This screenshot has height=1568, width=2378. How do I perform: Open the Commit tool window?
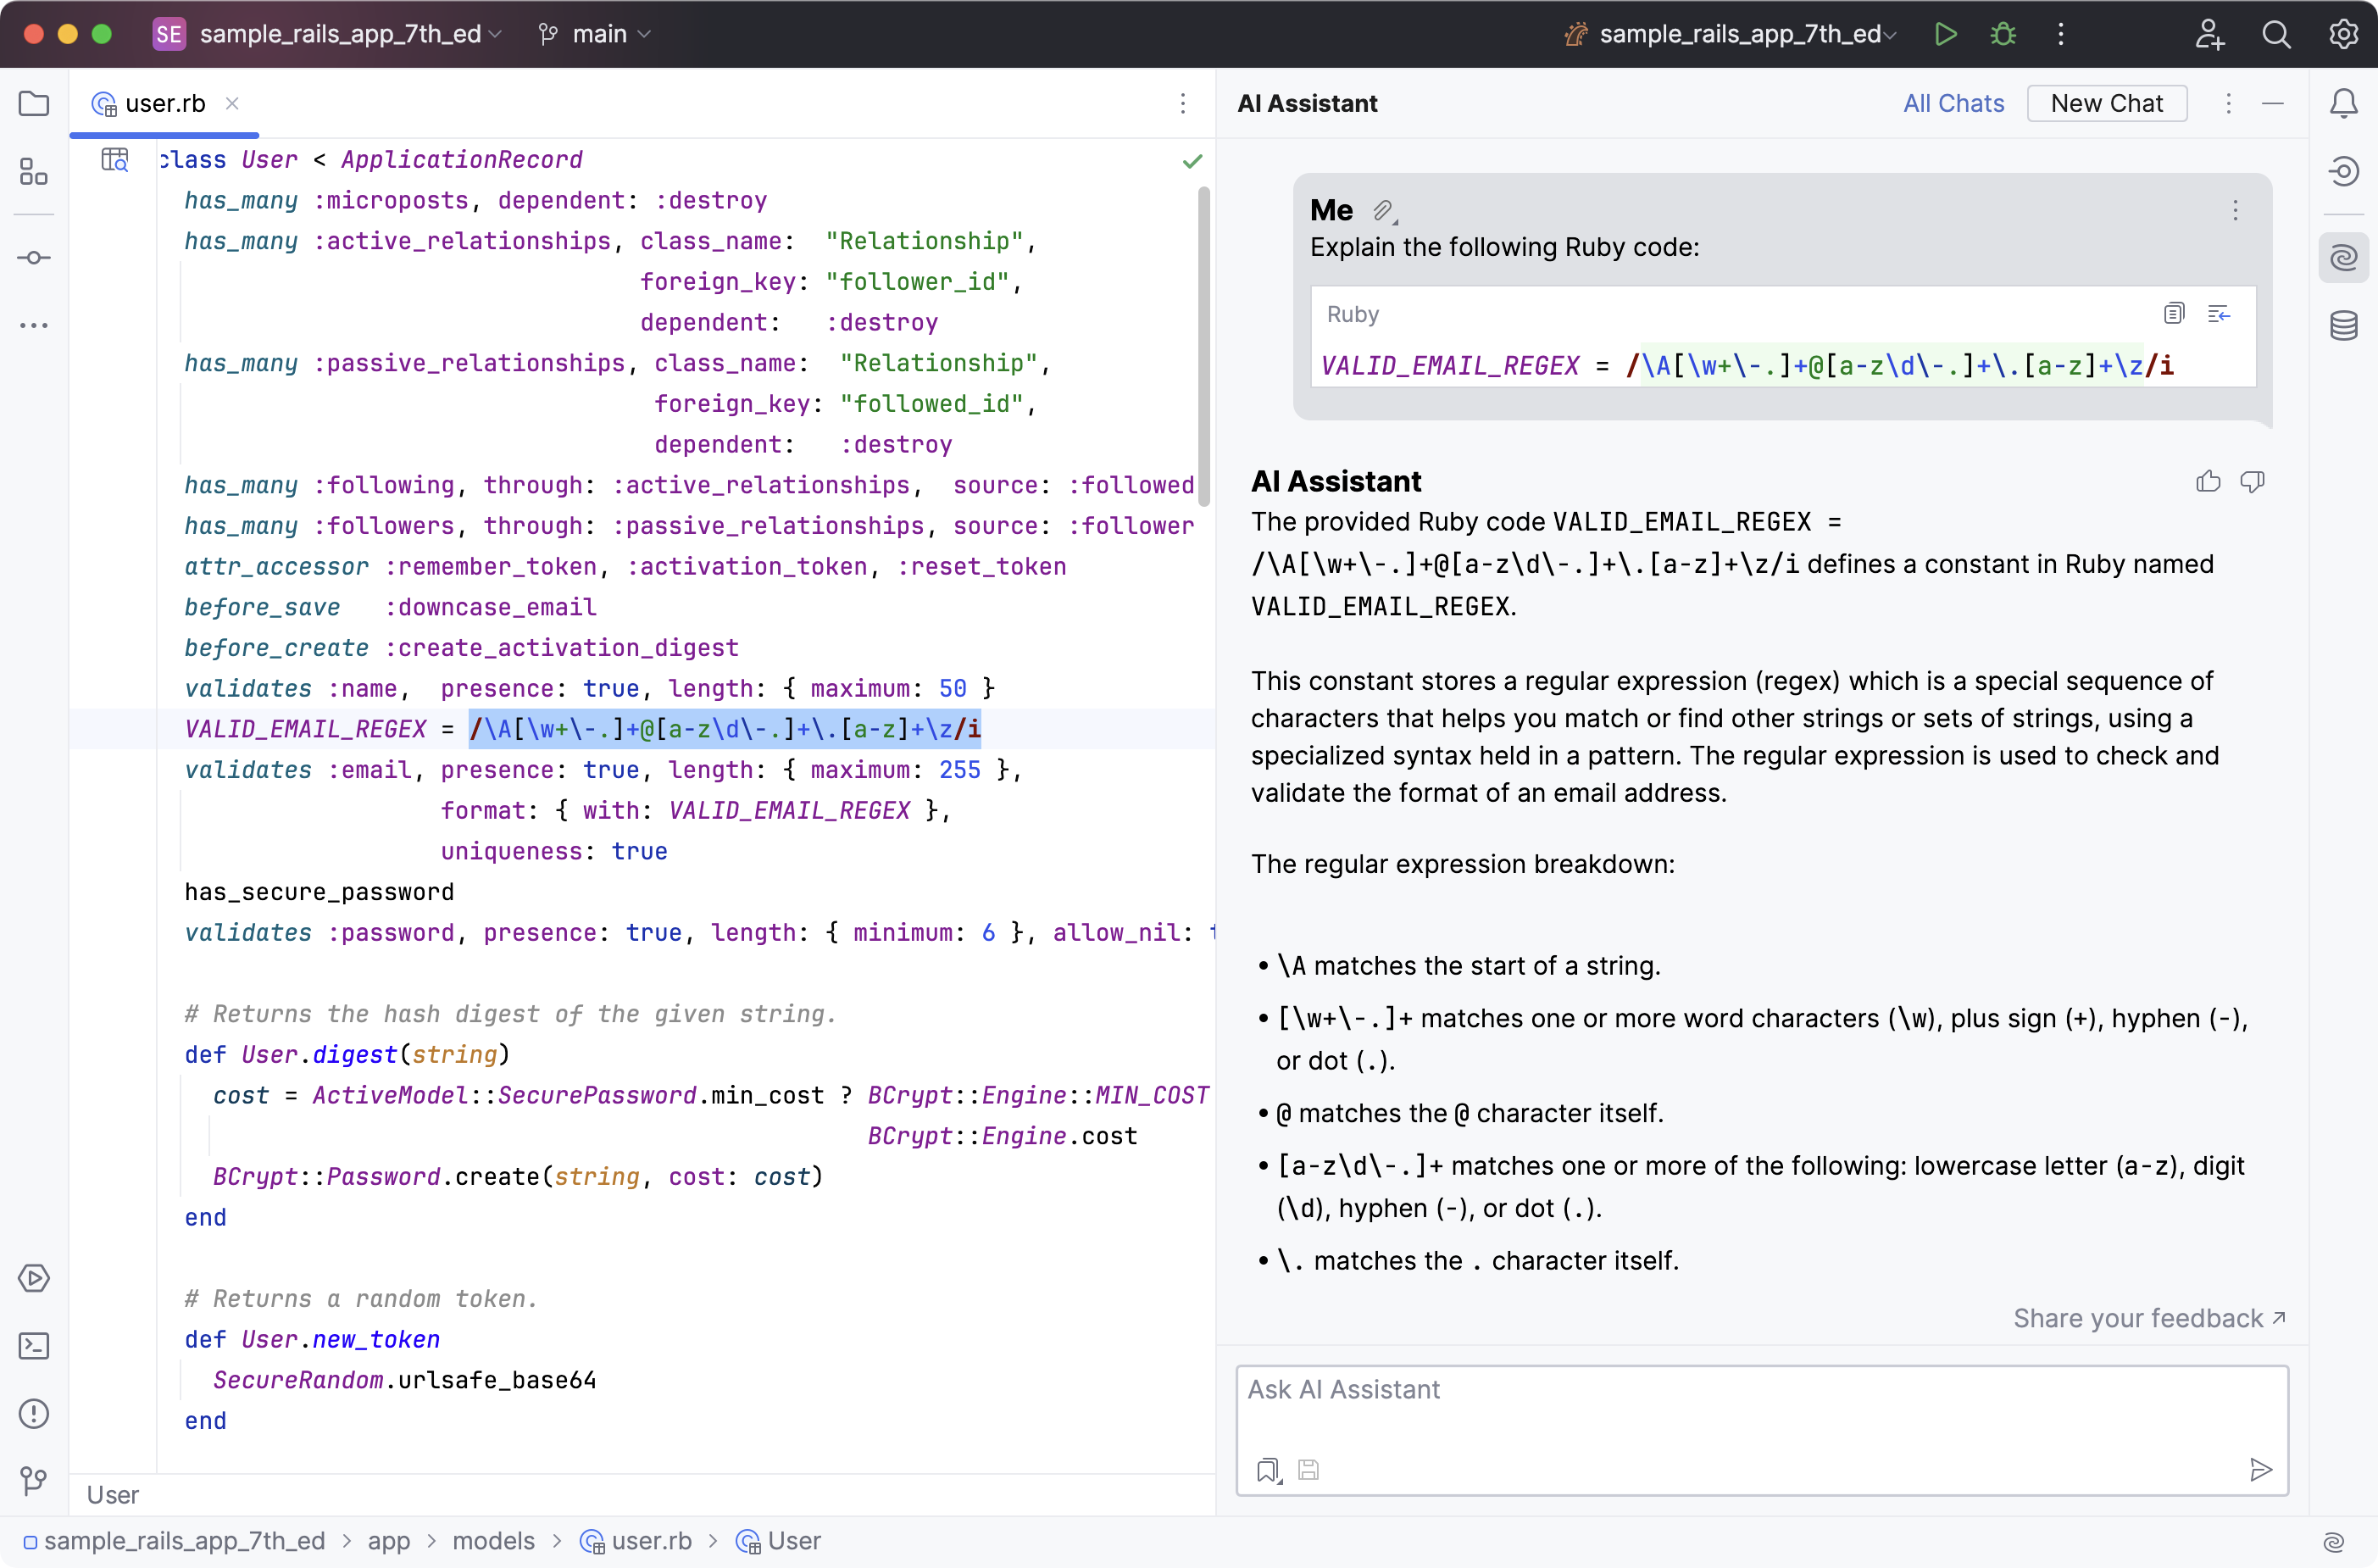click(34, 257)
